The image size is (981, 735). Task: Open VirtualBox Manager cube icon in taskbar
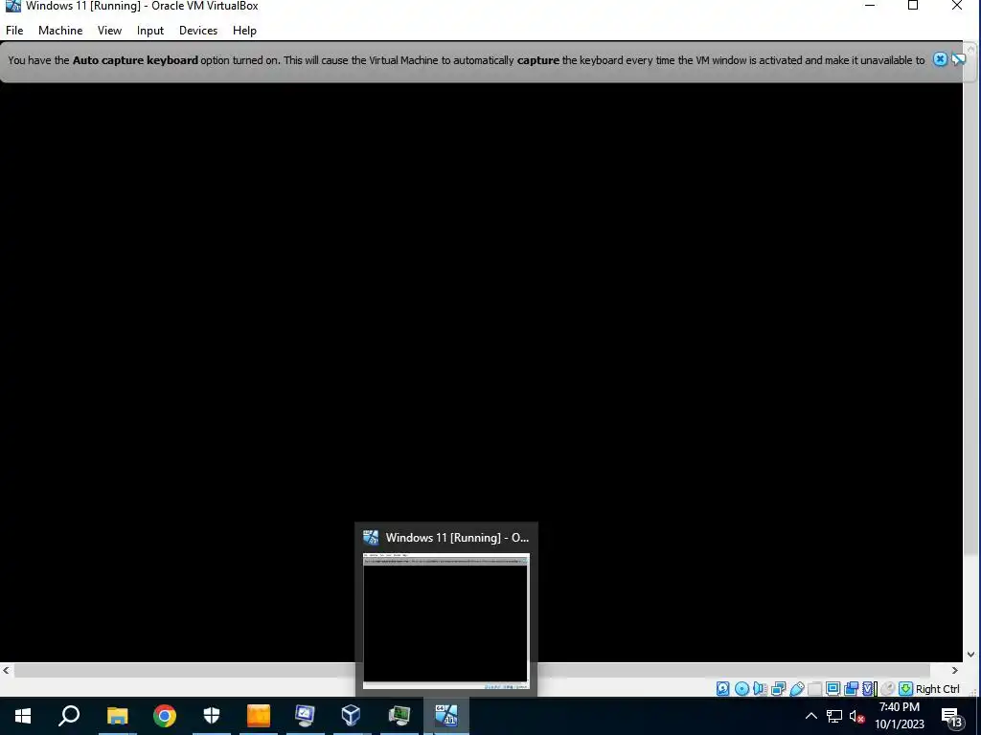[x=352, y=716]
